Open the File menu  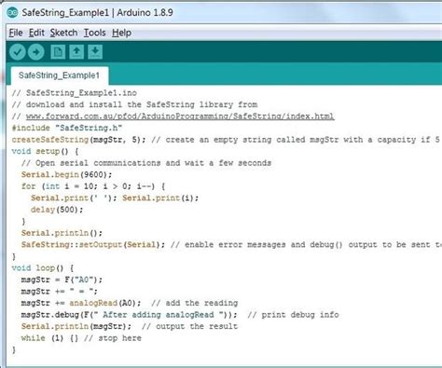[16, 33]
